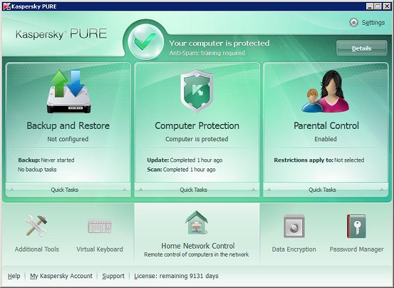Viewport: 394px width, 288px height.
Task: Click the green checkmark protection status orb
Action: click(146, 41)
